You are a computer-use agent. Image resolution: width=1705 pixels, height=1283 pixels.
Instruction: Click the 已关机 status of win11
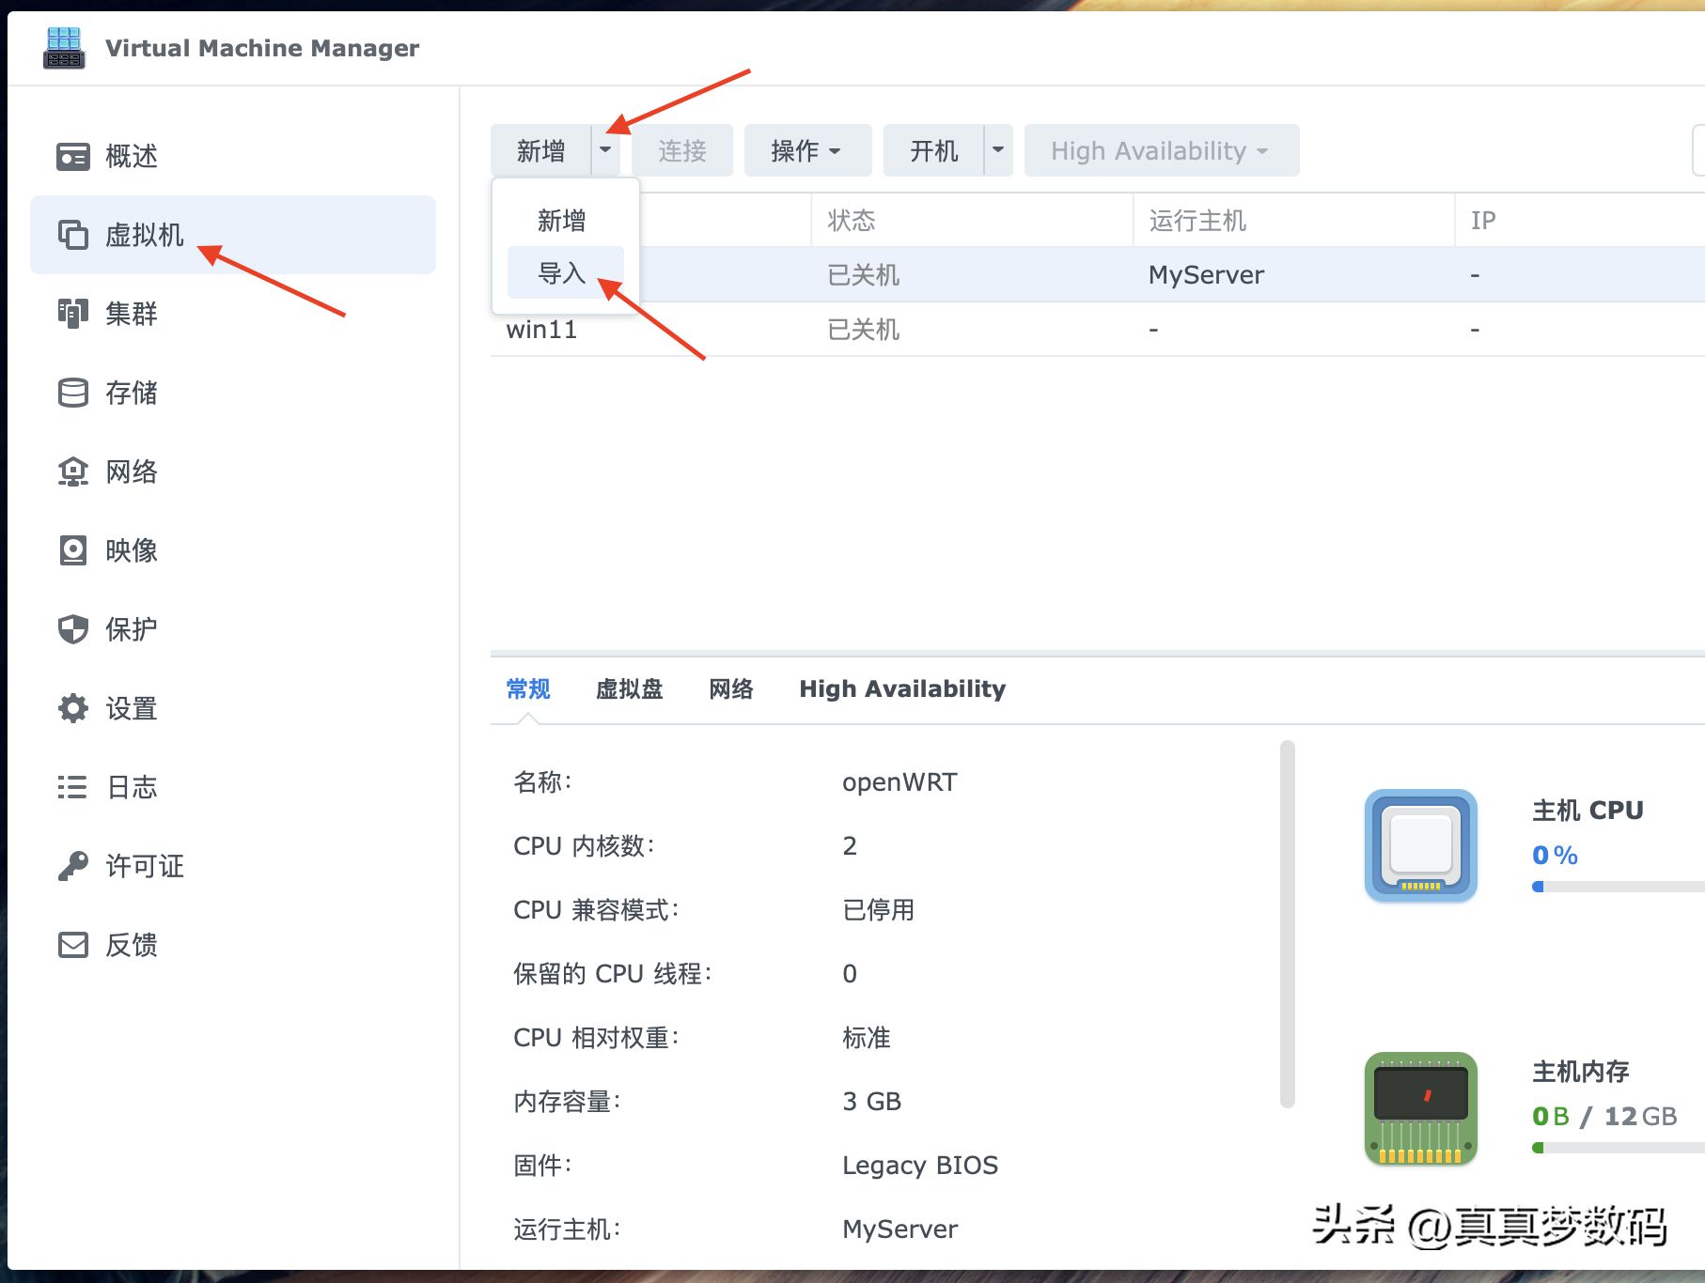864,330
